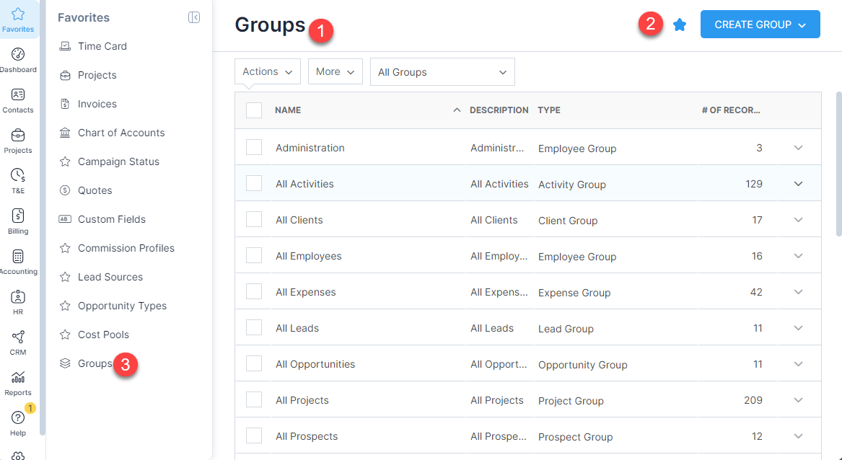842x460 pixels.
Task: Click the Create Group button
Action: click(x=760, y=25)
